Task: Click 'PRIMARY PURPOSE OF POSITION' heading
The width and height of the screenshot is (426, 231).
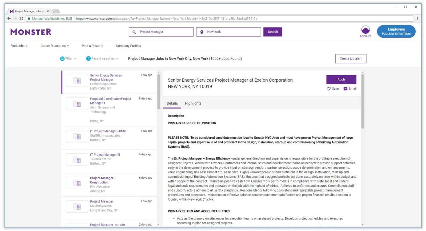Action: coord(192,123)
